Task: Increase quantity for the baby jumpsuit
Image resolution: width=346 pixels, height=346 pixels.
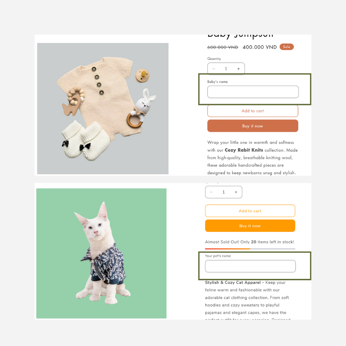Action: (238, 69)
